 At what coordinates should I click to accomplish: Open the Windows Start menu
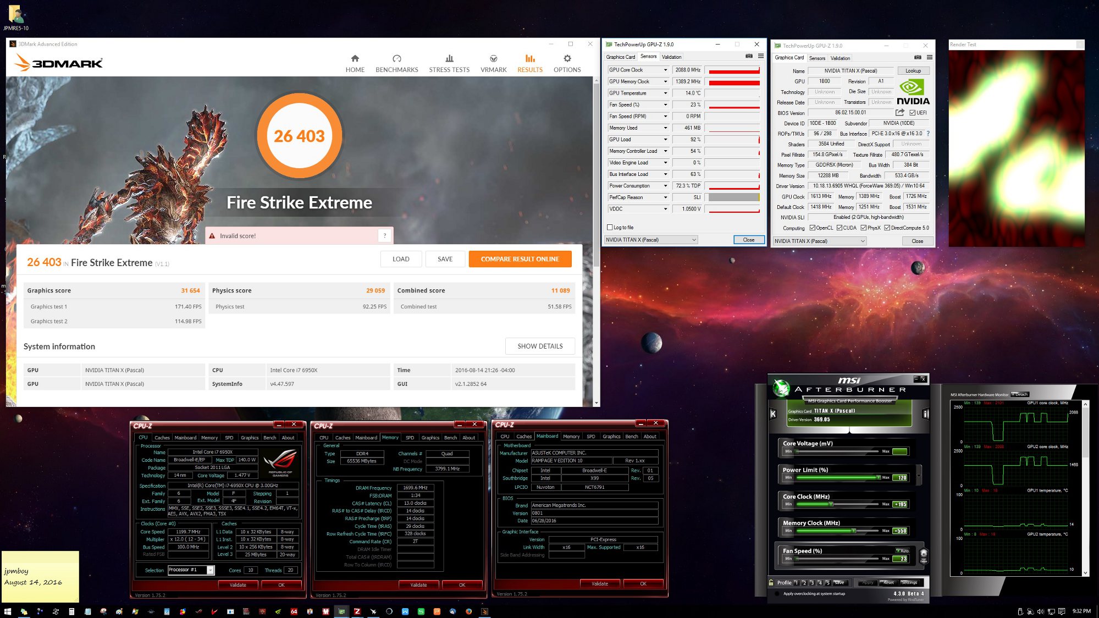(7, 611)
